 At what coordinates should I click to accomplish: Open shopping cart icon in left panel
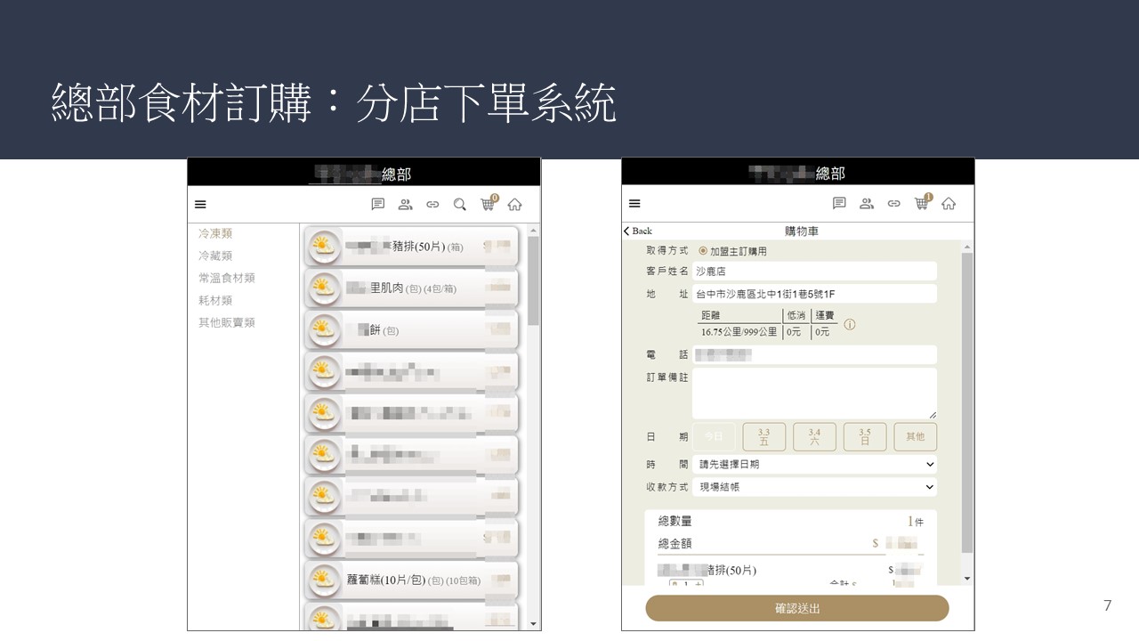[x=488, y=204]
